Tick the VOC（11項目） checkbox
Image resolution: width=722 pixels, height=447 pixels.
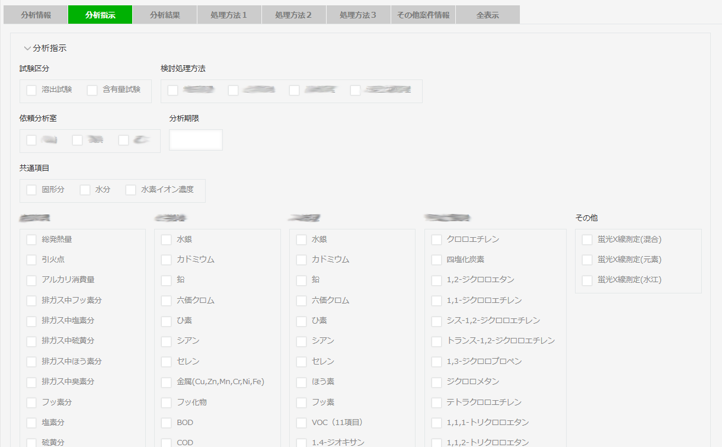tap(302, 423)
